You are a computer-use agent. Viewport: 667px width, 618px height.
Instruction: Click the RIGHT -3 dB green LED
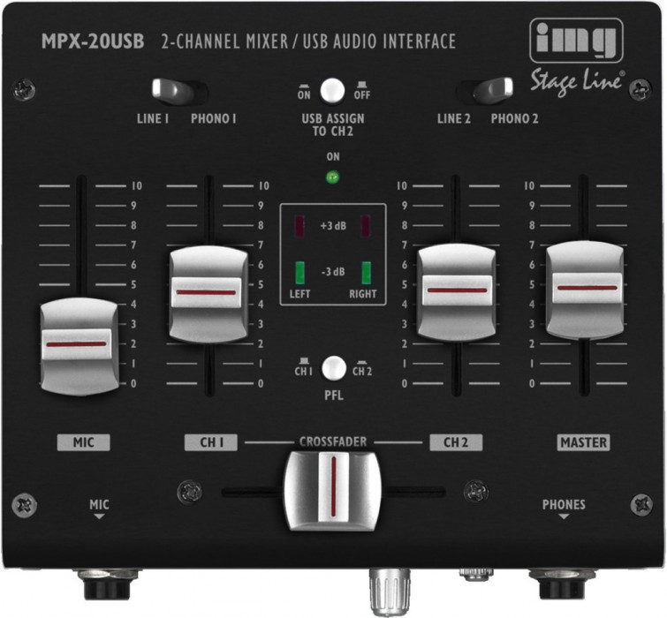click(366, 273)
